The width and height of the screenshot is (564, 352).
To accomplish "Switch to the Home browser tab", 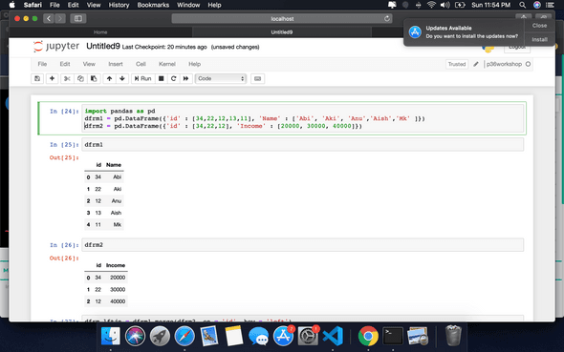I will [100, 32].
